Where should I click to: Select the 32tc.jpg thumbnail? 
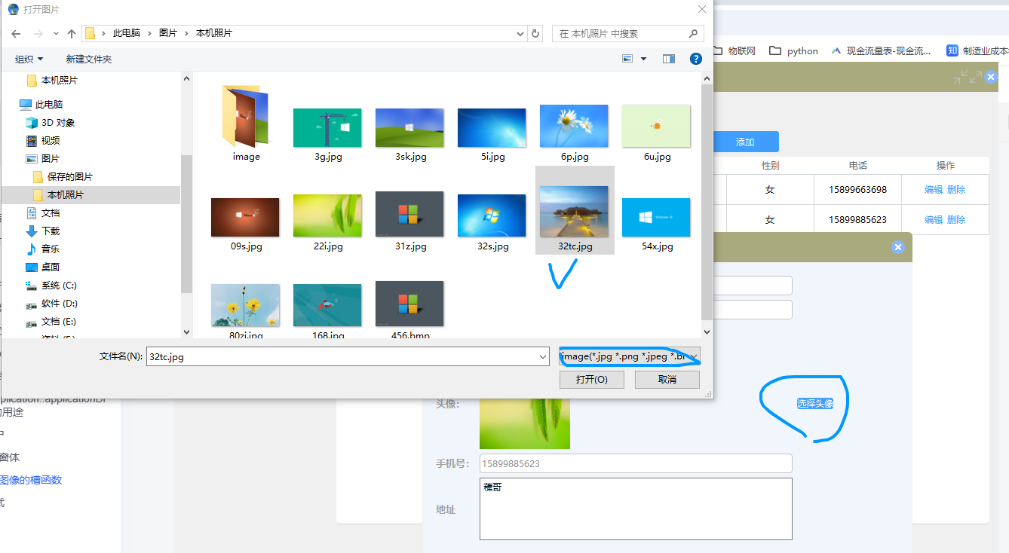(575, 211)
